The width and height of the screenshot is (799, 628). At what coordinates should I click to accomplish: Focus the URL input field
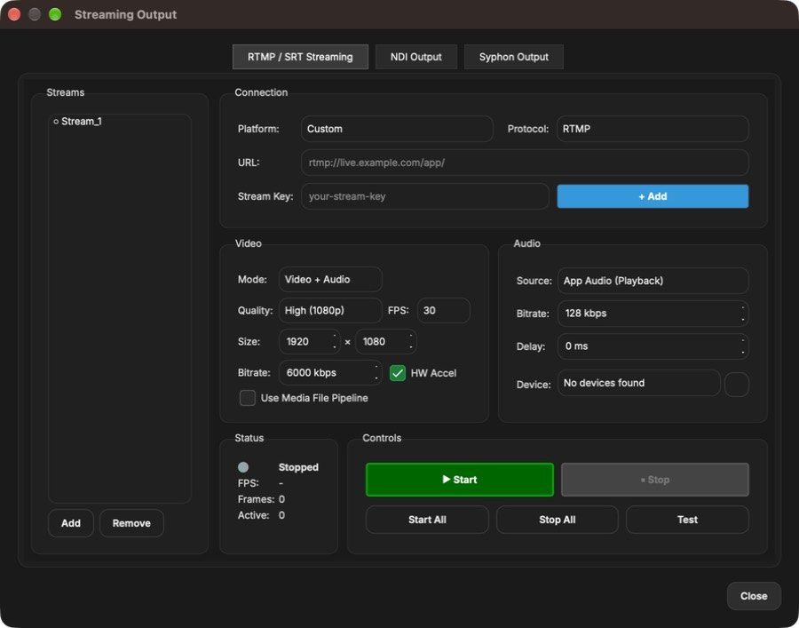point(525,163)
